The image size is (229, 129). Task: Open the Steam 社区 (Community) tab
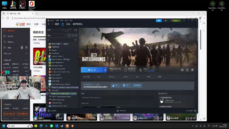click(x=68, y=24)
